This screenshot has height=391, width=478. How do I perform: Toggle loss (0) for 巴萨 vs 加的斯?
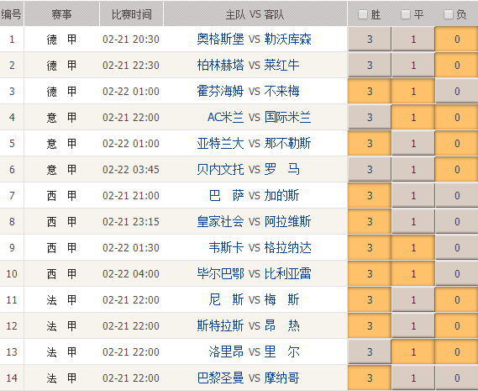[x=457, y=195]
